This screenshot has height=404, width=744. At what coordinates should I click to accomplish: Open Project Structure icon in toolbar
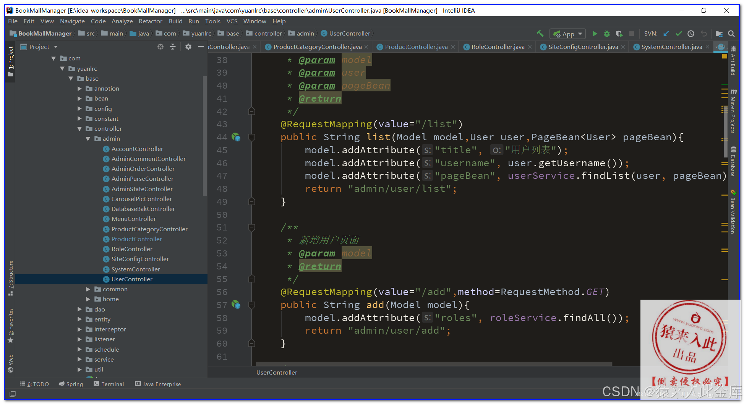tap(719, 34)
